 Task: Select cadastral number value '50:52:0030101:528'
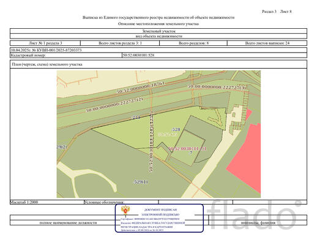click(138, 55)
